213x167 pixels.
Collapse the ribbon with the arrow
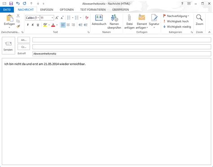(x=209, y=32)
